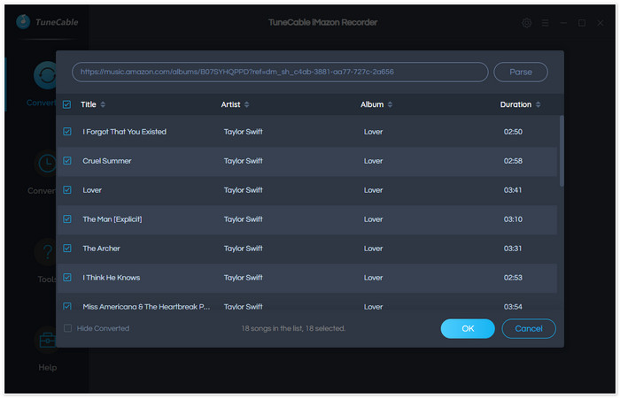Open the settings gear icon
The width and height of the screenshot is (620, 398).
[x=526, y=23]
